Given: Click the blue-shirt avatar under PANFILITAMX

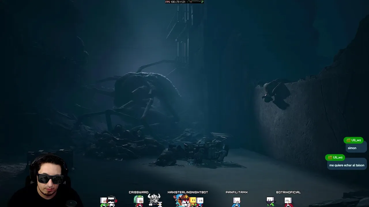Looking at the screenshot, I should (x=237, y=202).
